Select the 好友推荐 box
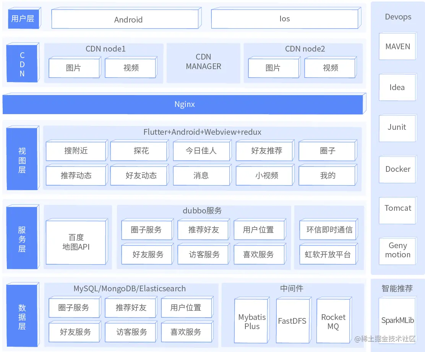The image size is (425, 352). tap(265, 150)
